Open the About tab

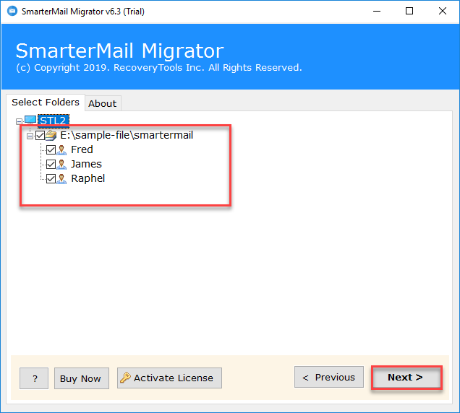tap(103, 103)
